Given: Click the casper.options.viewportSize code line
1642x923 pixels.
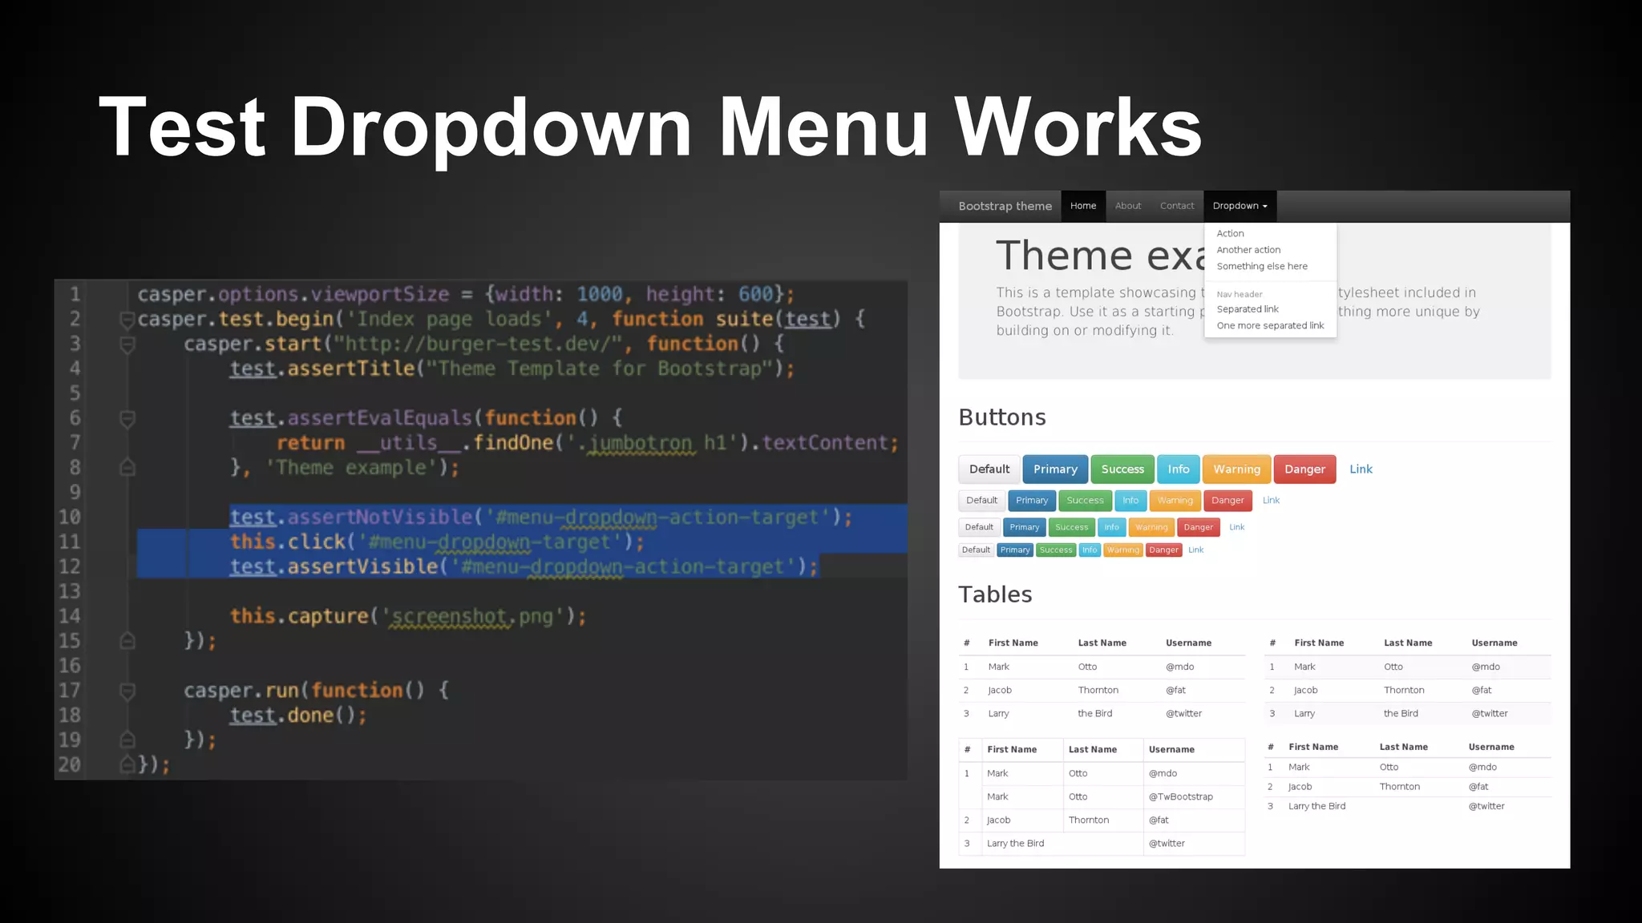Looking at the screenshot, I should [x=466, y=294].
